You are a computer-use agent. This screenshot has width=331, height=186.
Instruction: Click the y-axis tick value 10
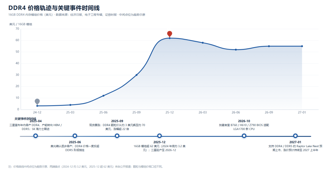point(17,98)
